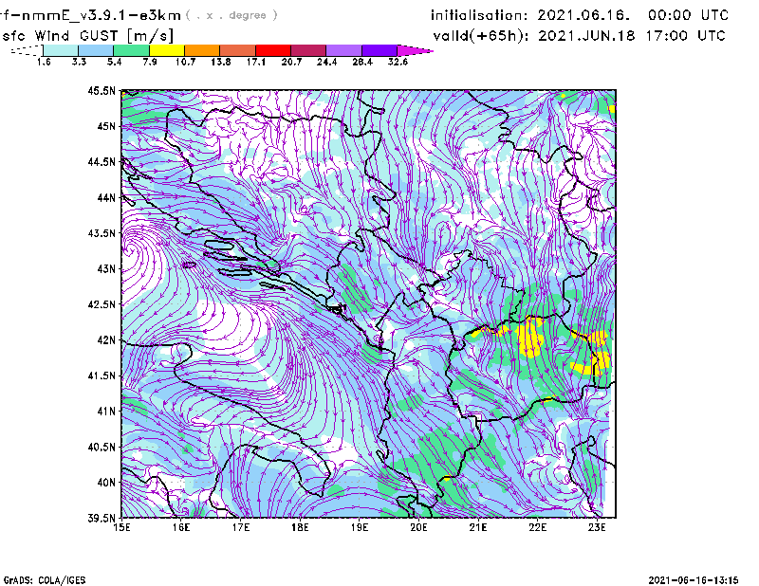Click the legend value 1.6
759x586 pixels.
point(44,62)
